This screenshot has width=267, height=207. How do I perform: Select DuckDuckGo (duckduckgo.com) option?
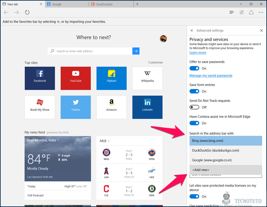tap(226, 150)
